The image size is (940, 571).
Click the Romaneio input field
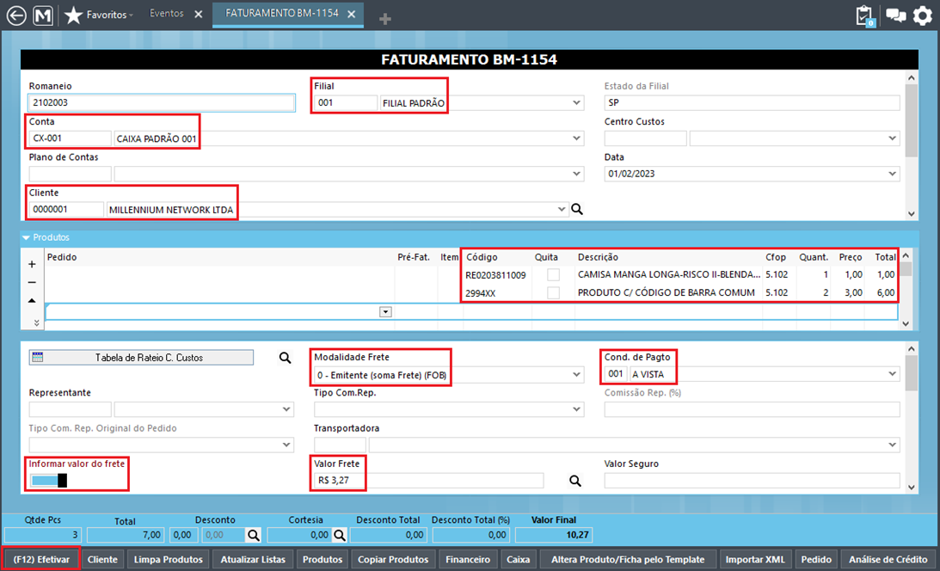click(x=162, y=103)
